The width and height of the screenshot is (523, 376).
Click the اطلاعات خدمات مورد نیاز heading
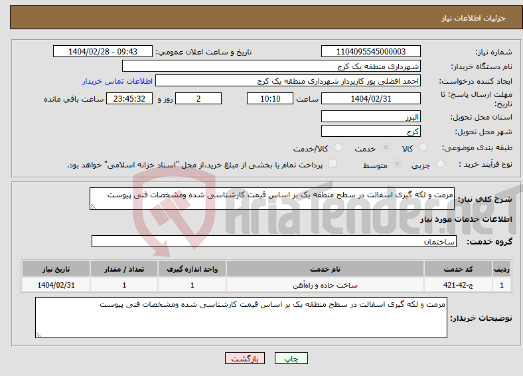466,219
